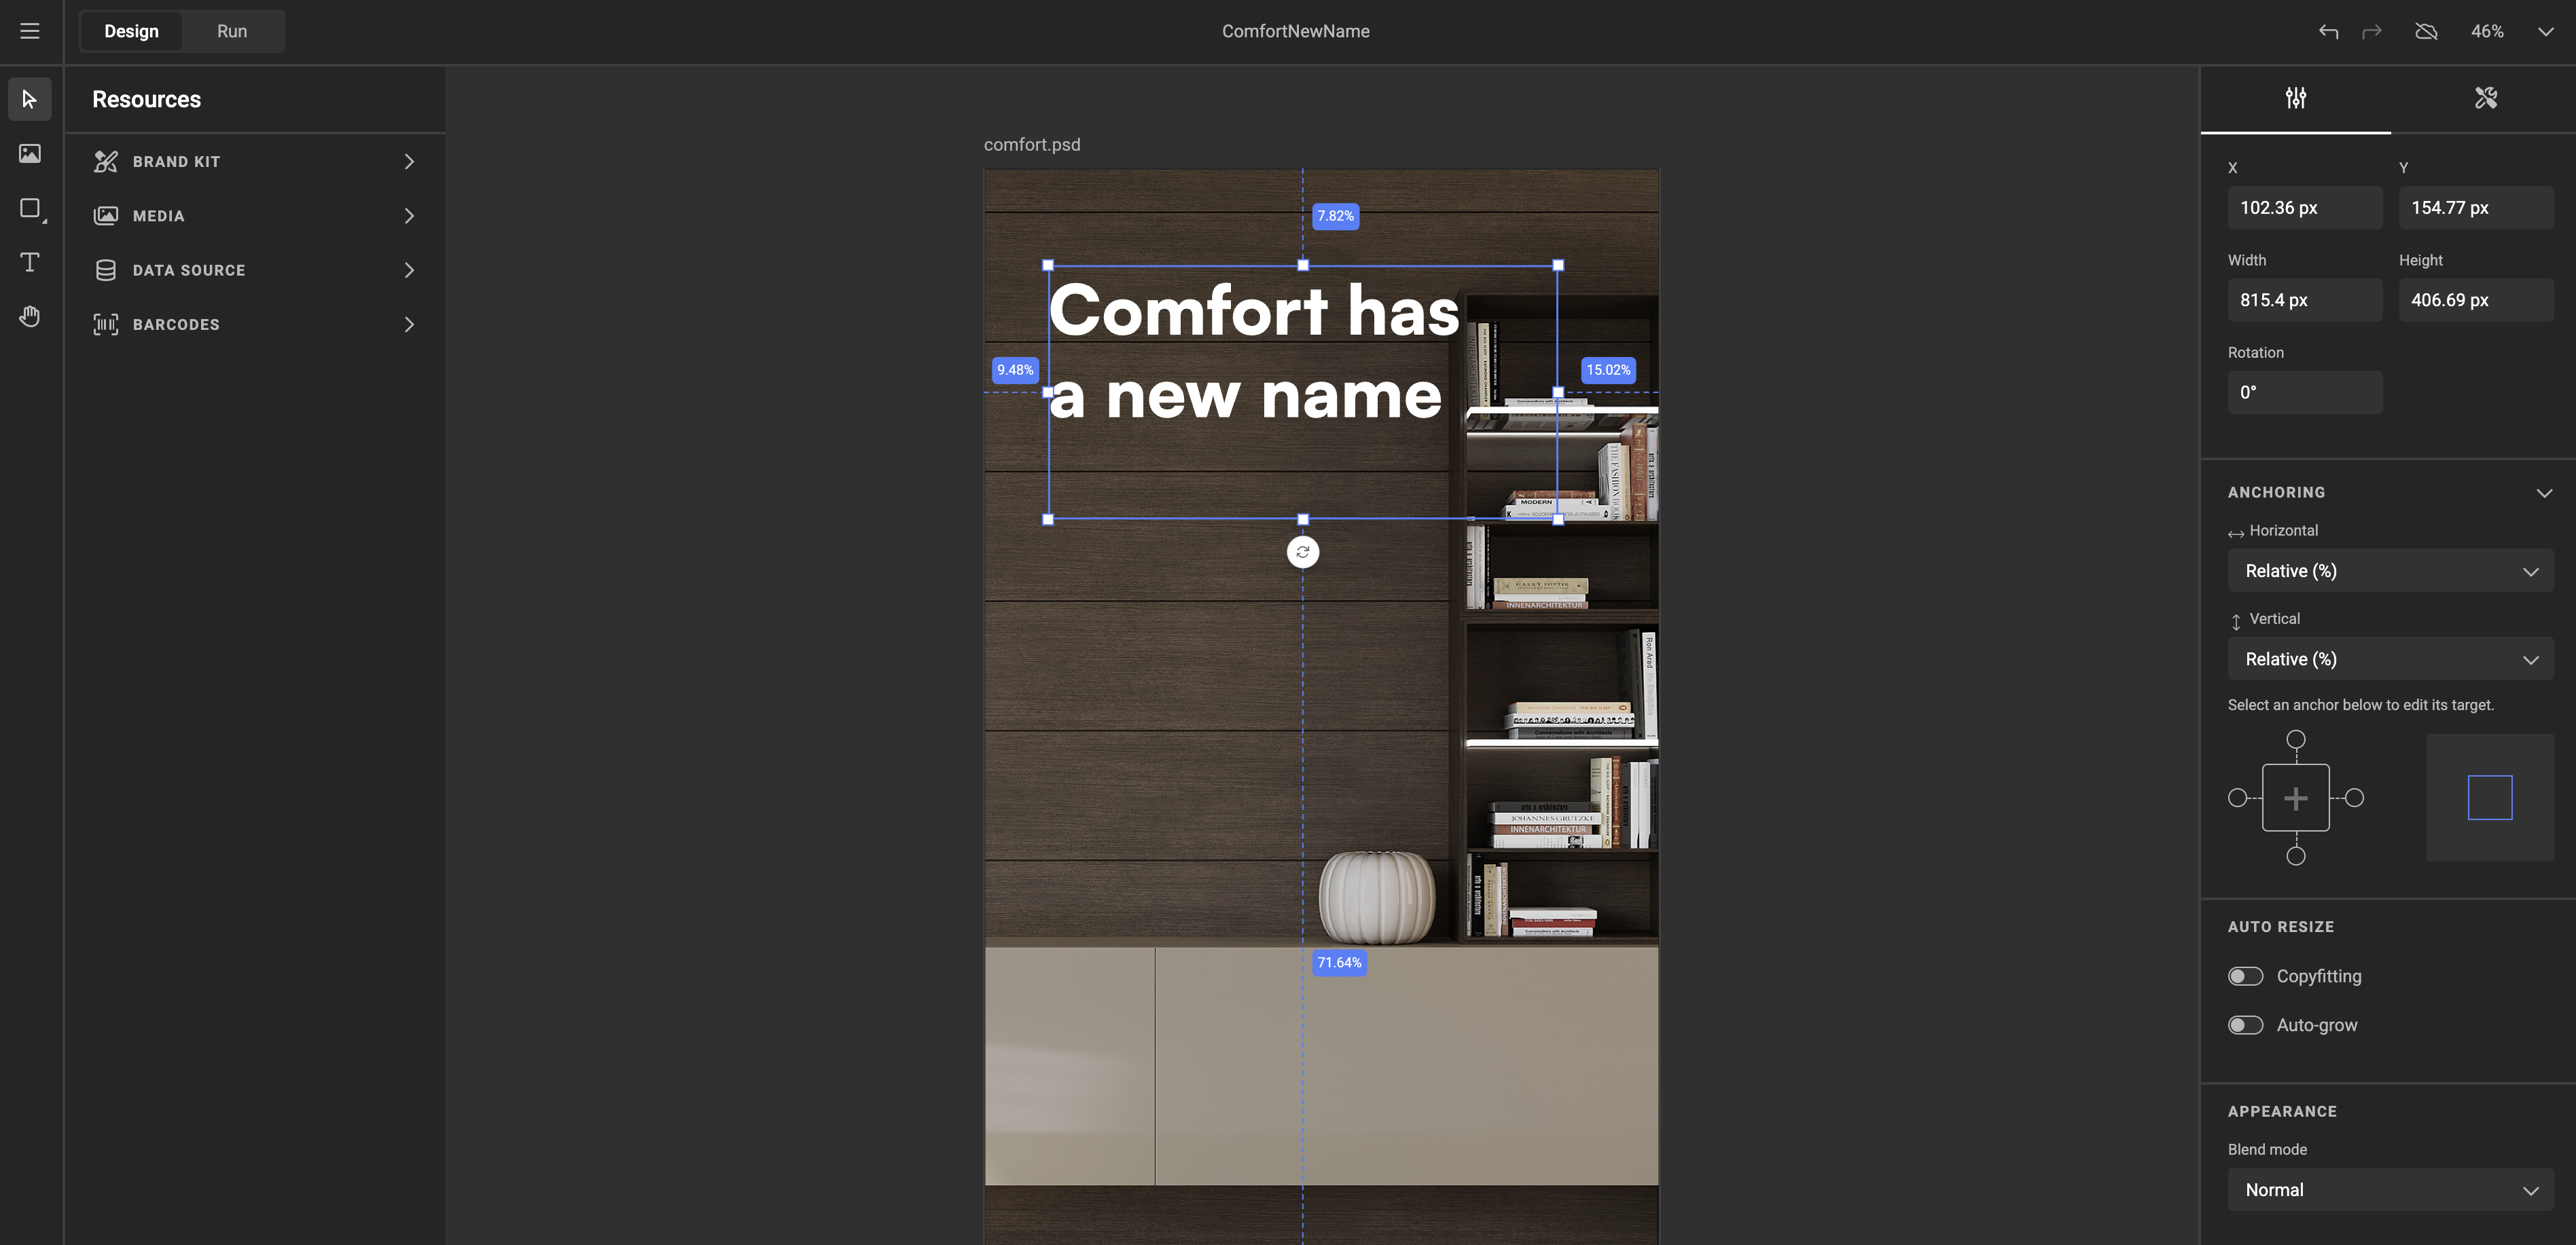2576x1245 pixels.
Task: Click the rotate handle below text frame
Action: tap(1302, 551)
